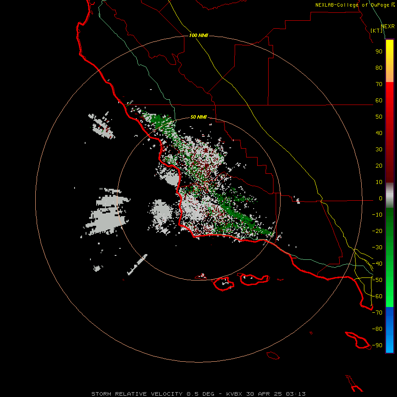Viewport: 397px width, 397px height.
Task: Click the -20 scale value
Action: click(377, 231)
